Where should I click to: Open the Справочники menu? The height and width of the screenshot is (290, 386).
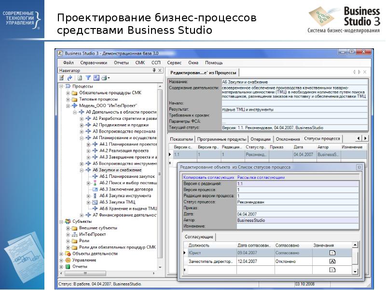click(x=94, y=63)
